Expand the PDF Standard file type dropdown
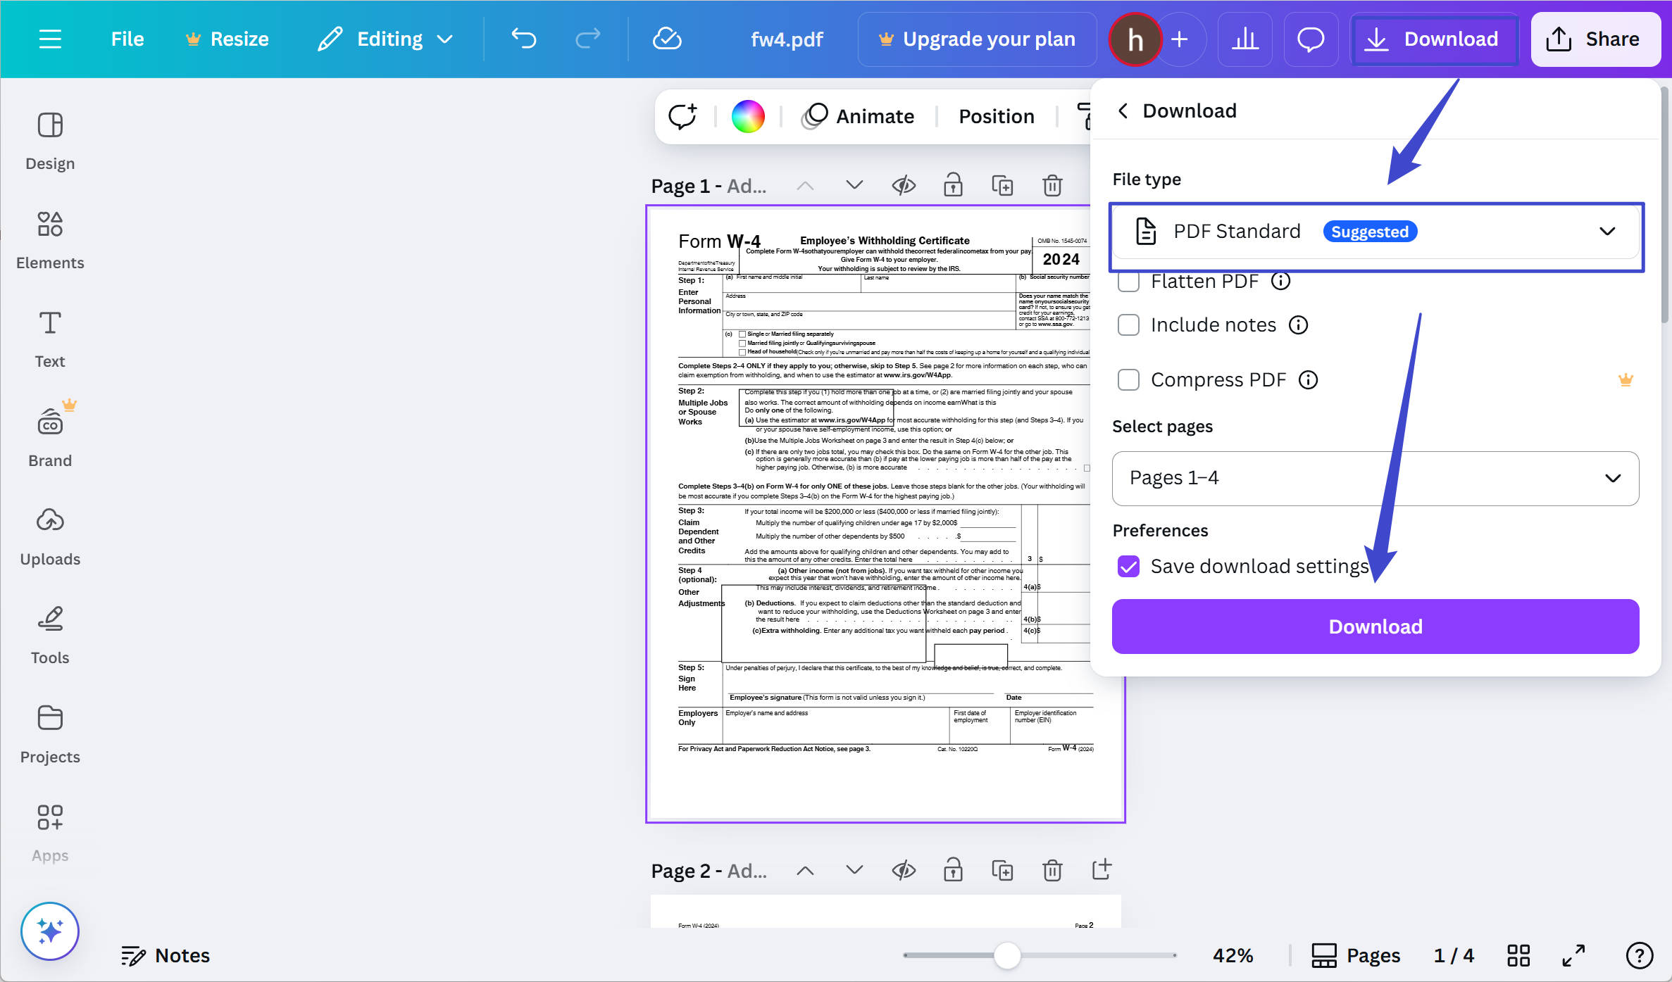Image resolution: width=1672 pixels, height=982 pixels. point(1376,232)
